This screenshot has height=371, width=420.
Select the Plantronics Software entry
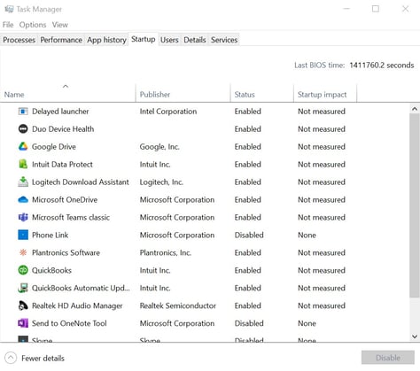pos(66,252)
